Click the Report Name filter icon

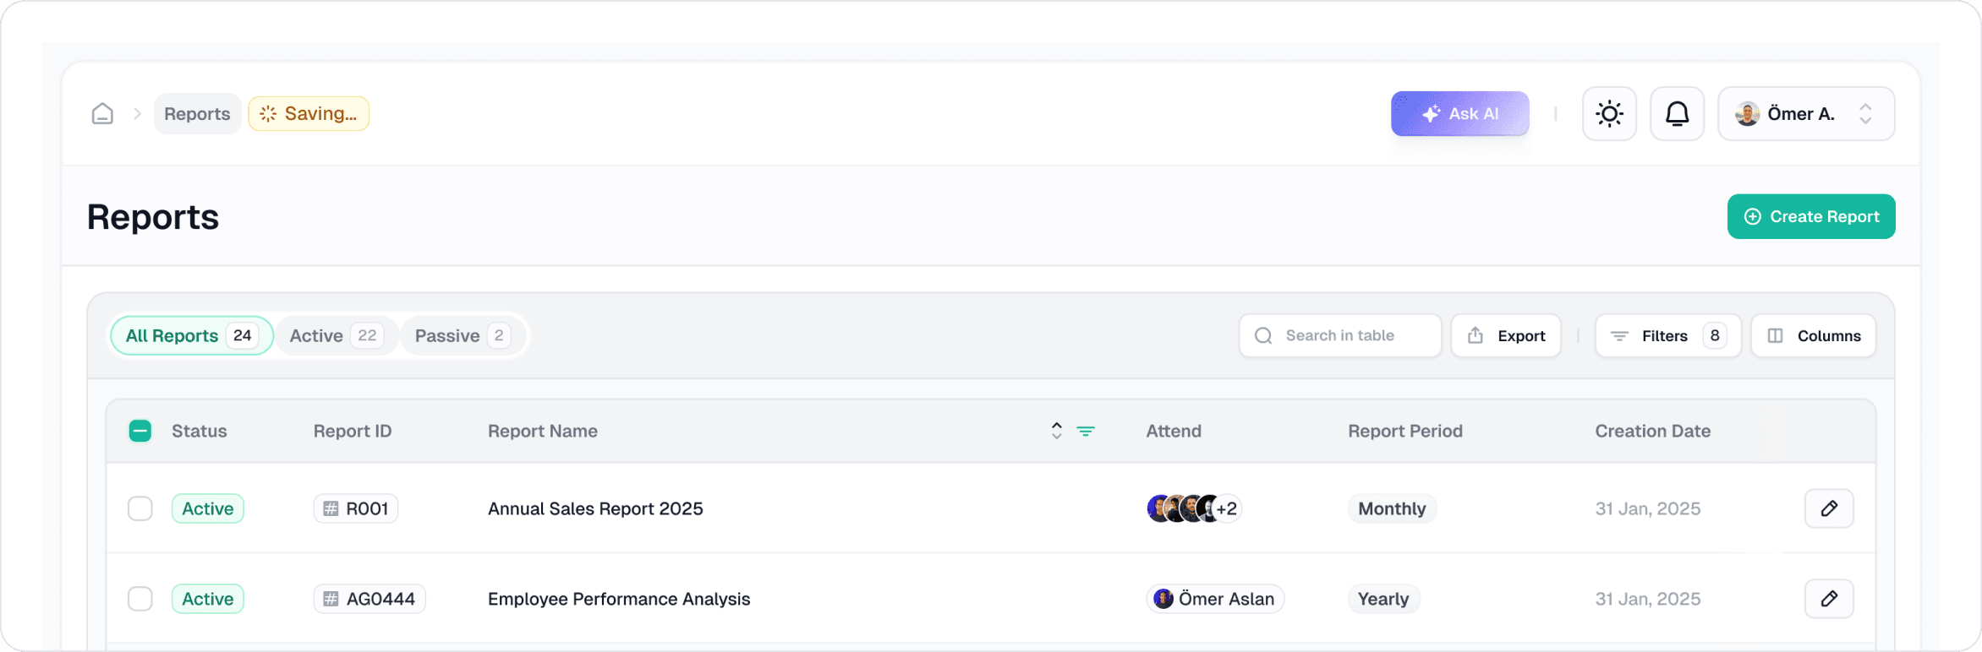[x=1086, y=431]
